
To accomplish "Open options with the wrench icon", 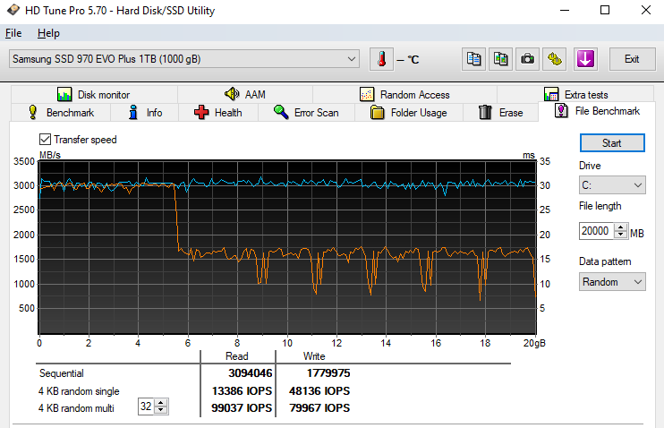I will (554, 59).
